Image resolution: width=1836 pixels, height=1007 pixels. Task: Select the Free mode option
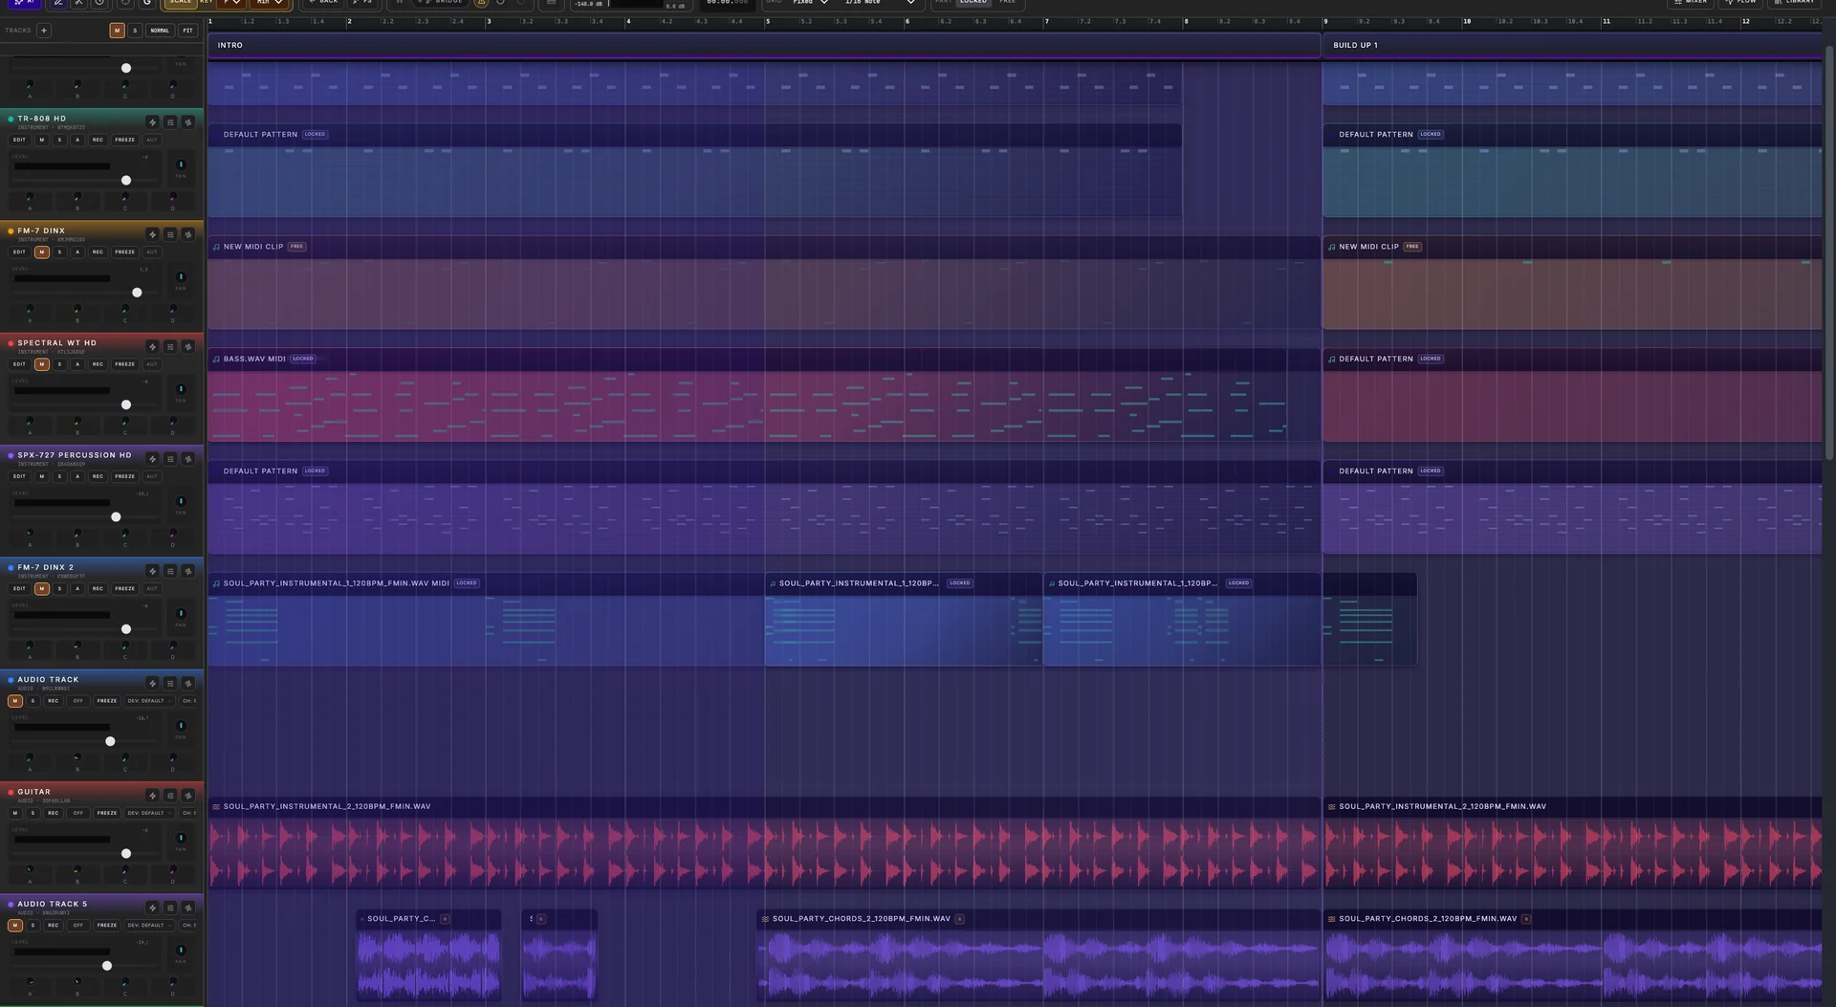coord(1007,3)
